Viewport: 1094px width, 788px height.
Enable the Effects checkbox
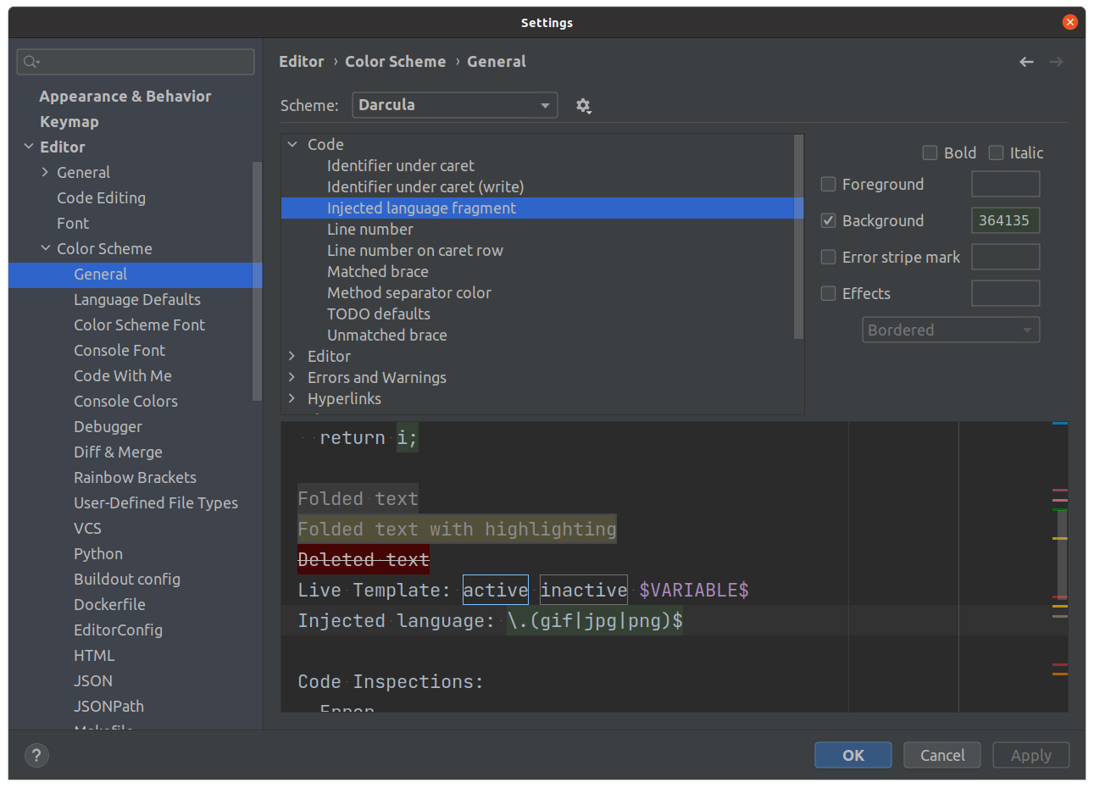point(829,293)
